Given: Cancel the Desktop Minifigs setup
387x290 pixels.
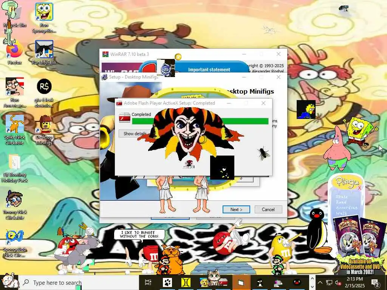Looking at the screenshot, I should coord(268,209).
